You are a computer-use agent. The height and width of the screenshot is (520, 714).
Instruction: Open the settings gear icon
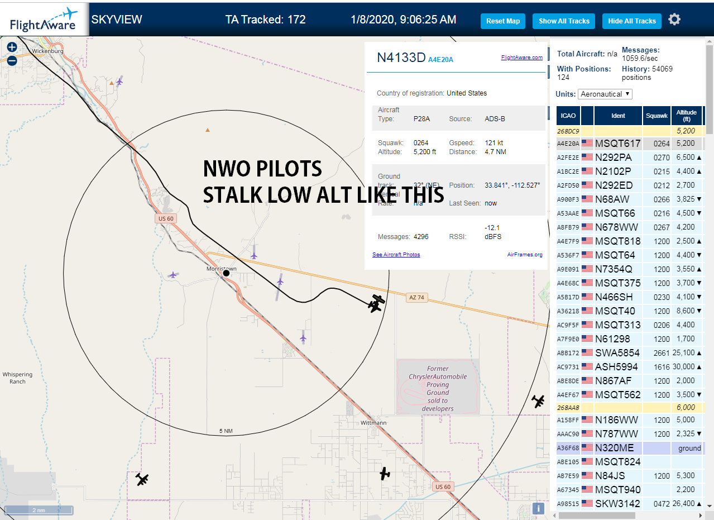[x=674, y=20]
